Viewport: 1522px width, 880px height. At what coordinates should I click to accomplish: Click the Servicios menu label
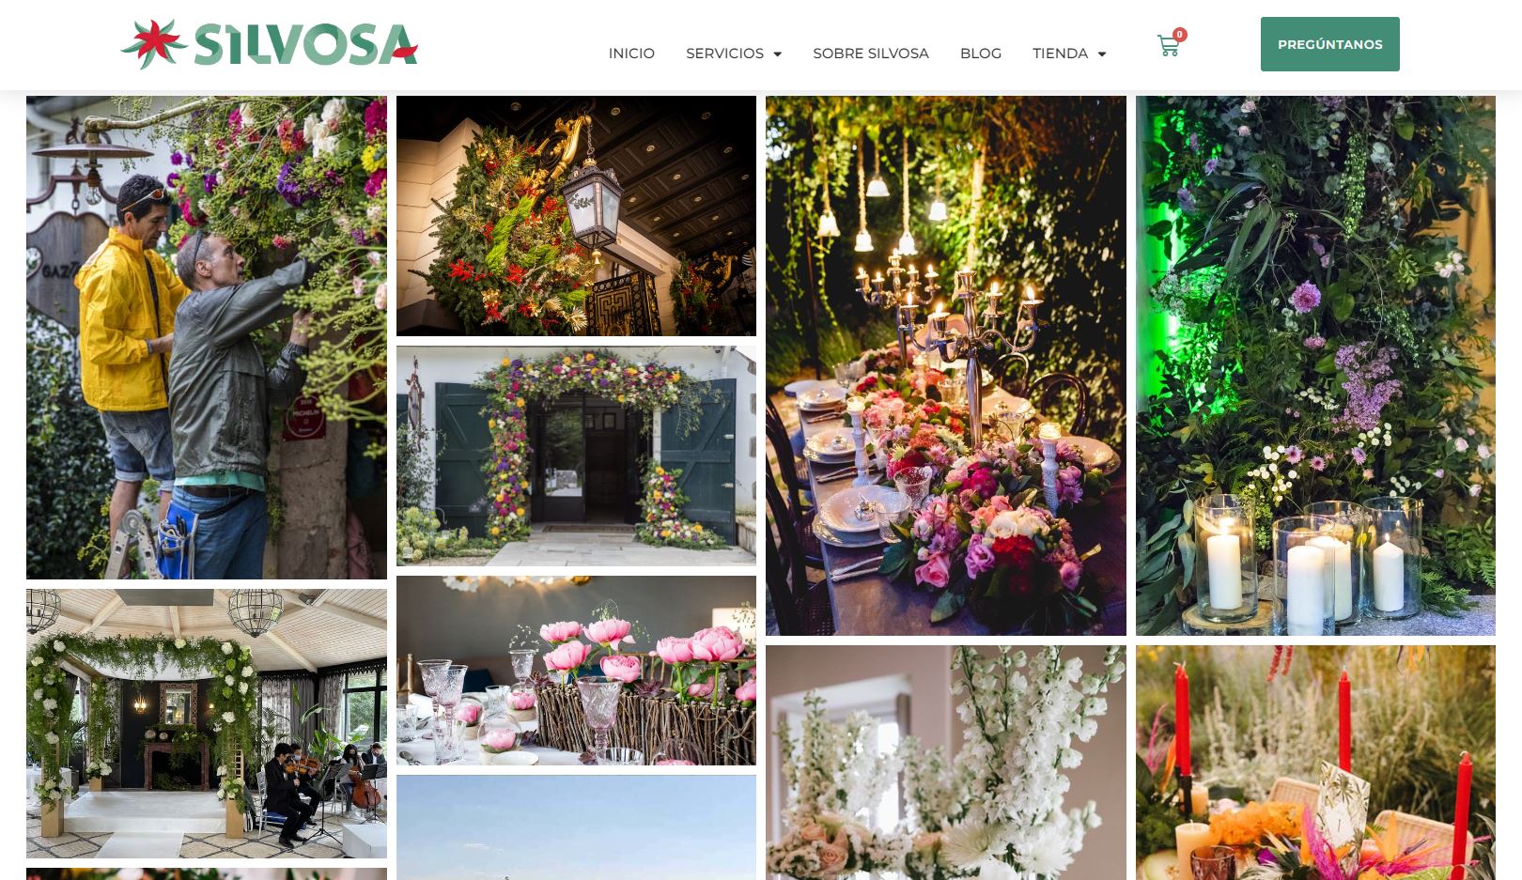[724, 54]
